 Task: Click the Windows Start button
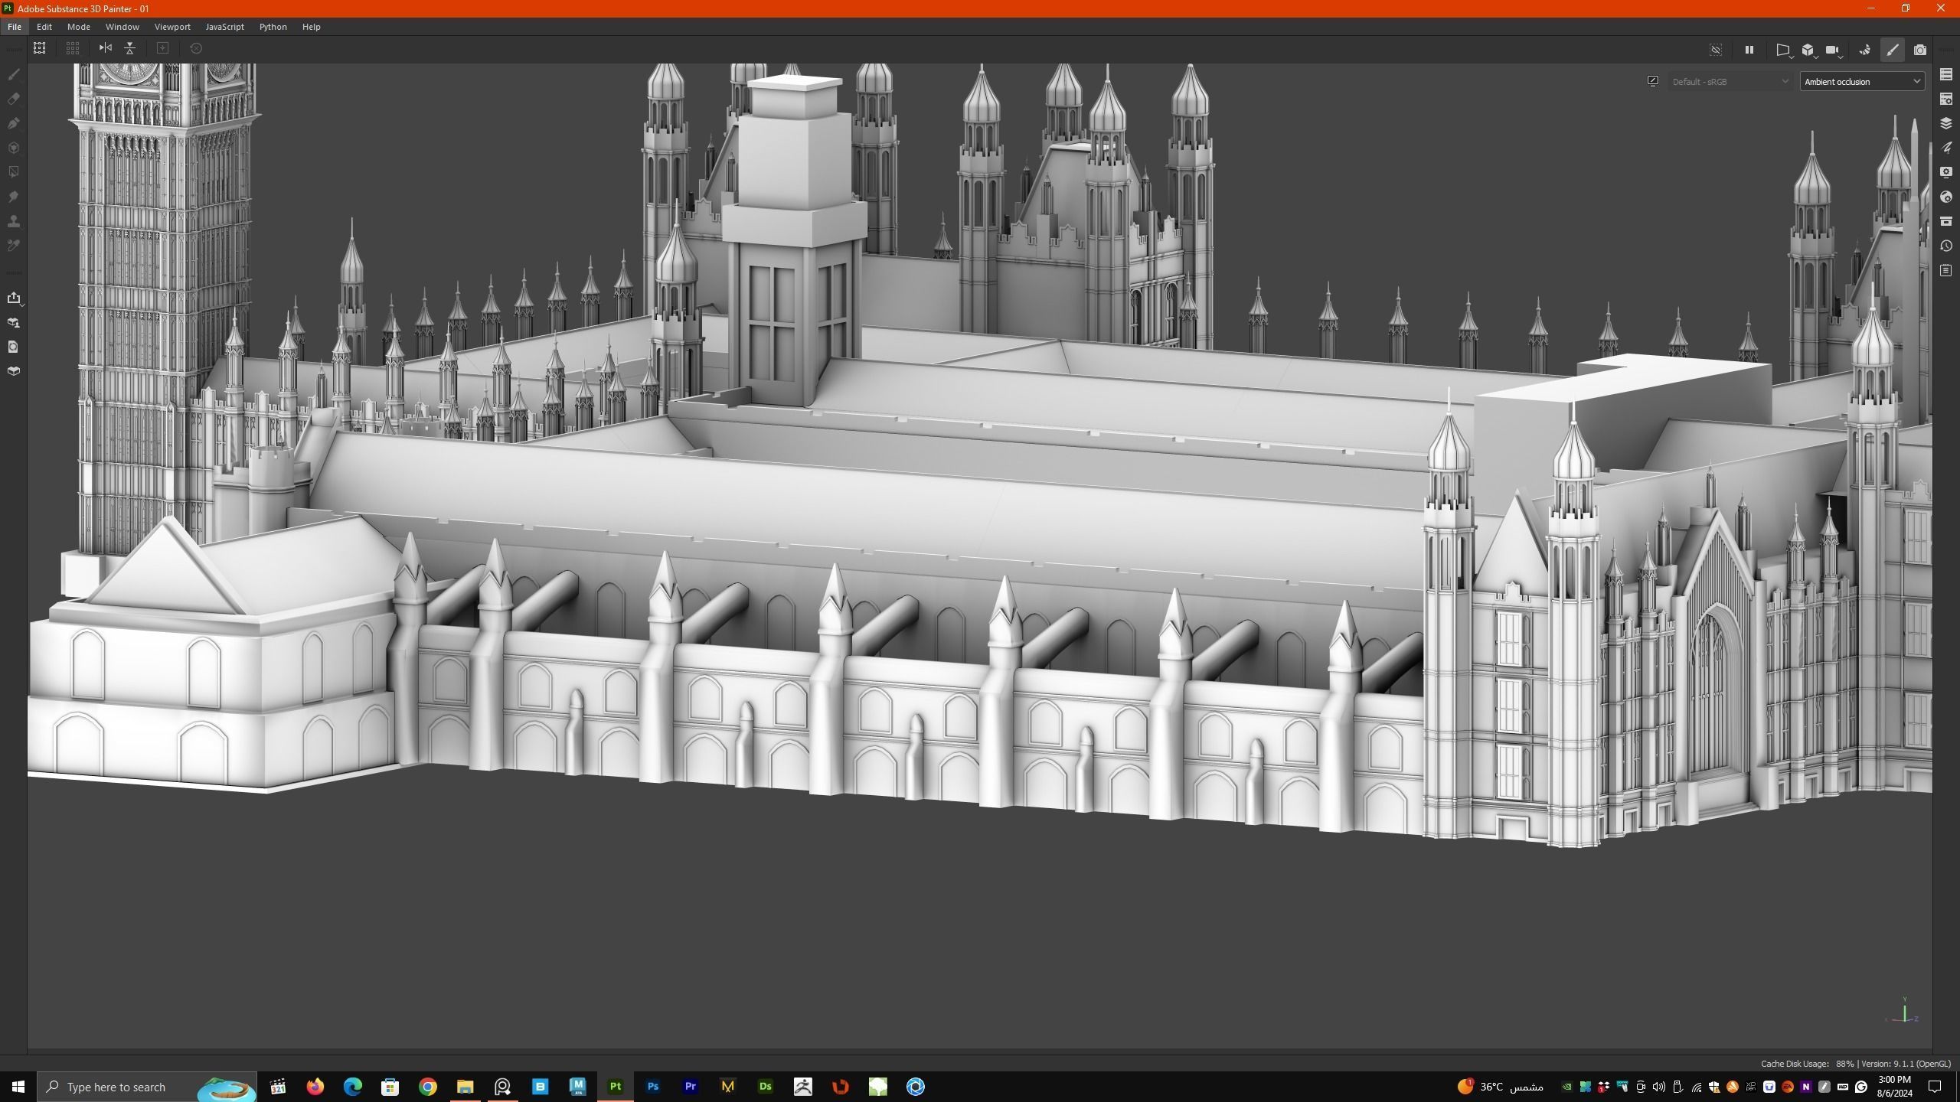click(18, 1087)
